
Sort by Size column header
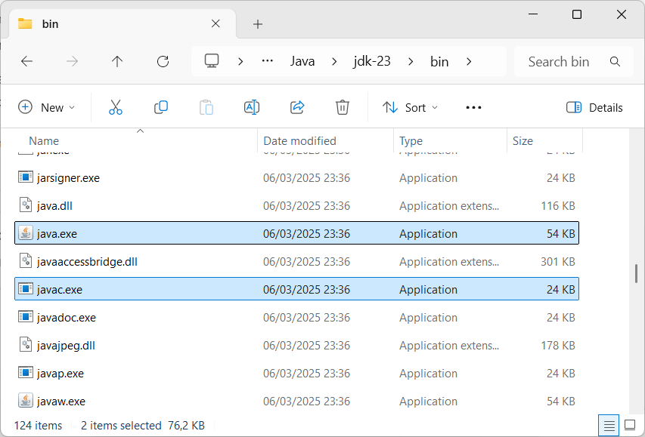click(523, 141)
